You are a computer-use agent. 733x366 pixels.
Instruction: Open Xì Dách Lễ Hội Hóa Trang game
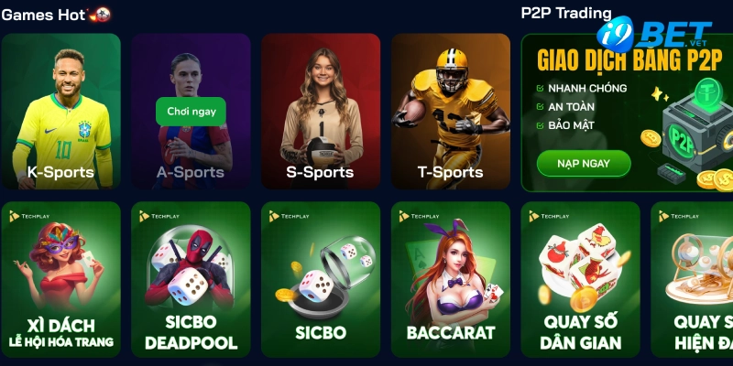[x=60, y=280]
